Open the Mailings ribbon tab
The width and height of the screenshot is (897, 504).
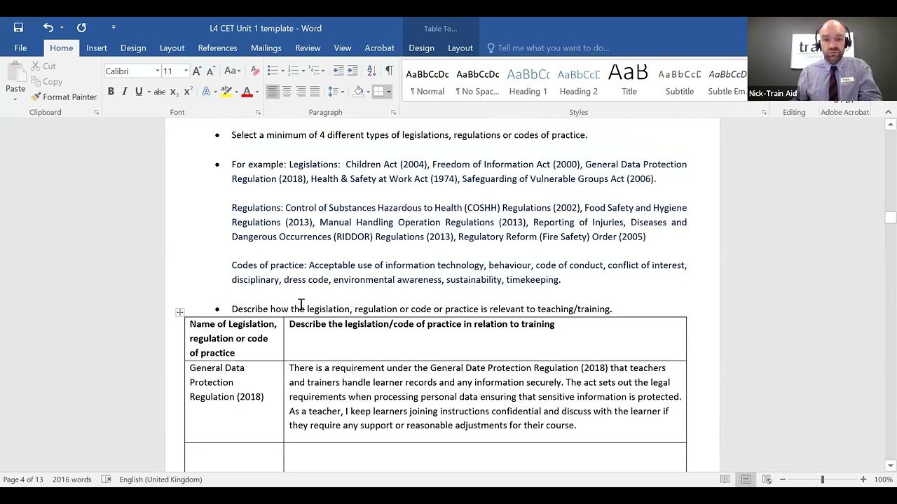pyautogui.click(x=266, y=48)
